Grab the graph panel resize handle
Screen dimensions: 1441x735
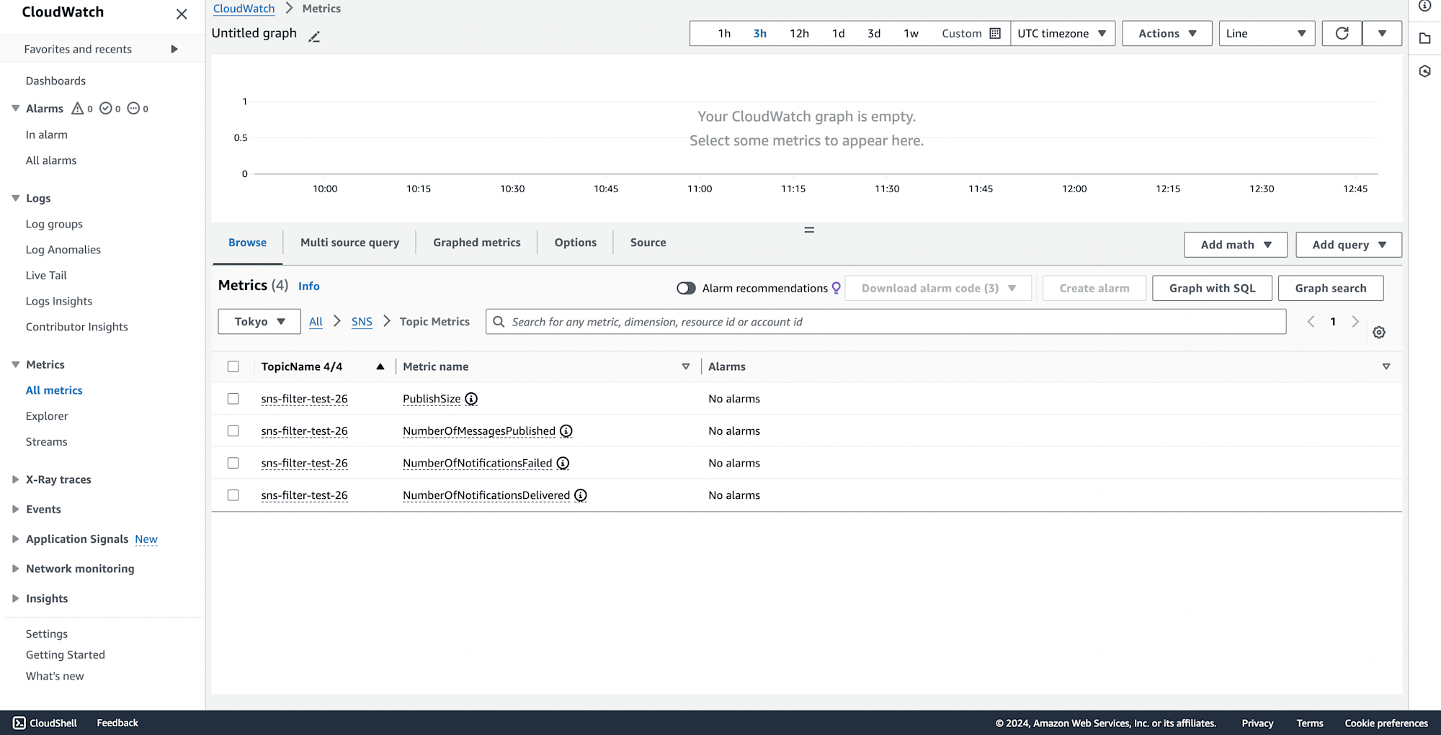[x=809, y=230]
